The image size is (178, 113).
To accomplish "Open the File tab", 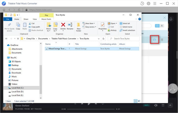I will click(x=8, y=19).
